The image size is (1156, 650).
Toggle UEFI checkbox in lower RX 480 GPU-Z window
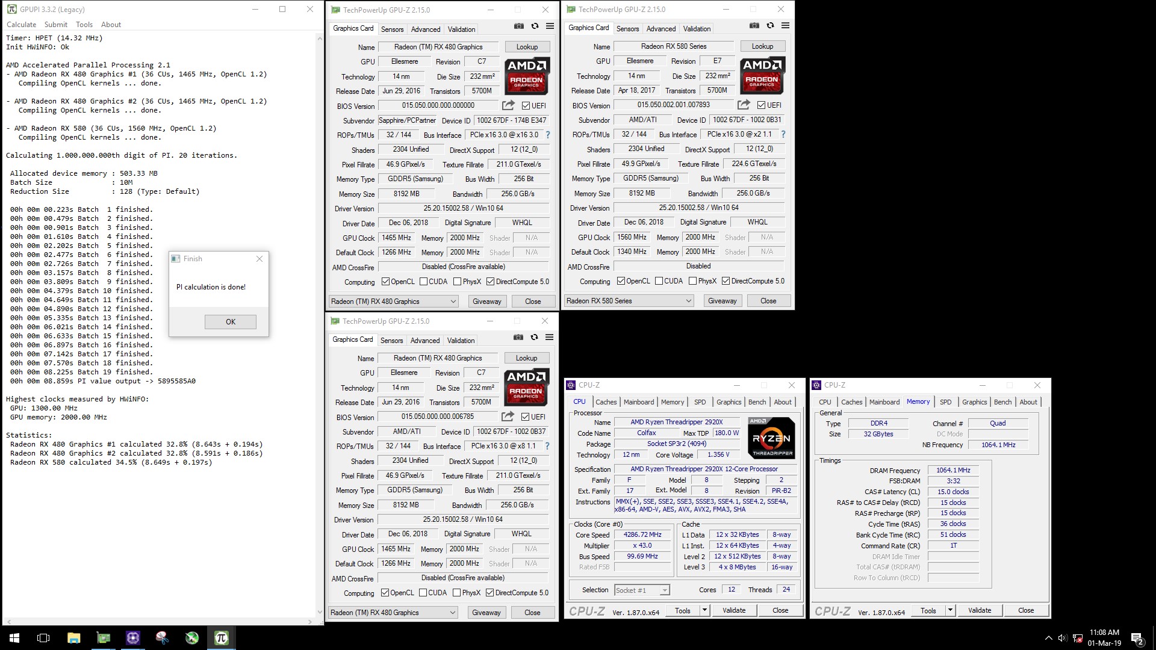click(x=525, y=417)
